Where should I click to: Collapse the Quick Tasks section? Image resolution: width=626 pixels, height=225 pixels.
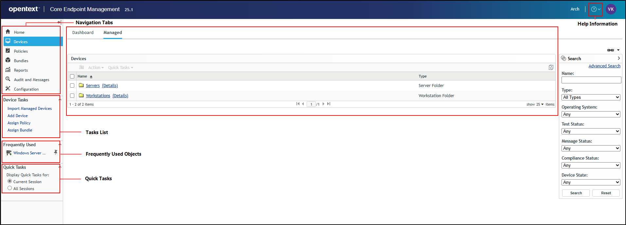coord(60,167)
